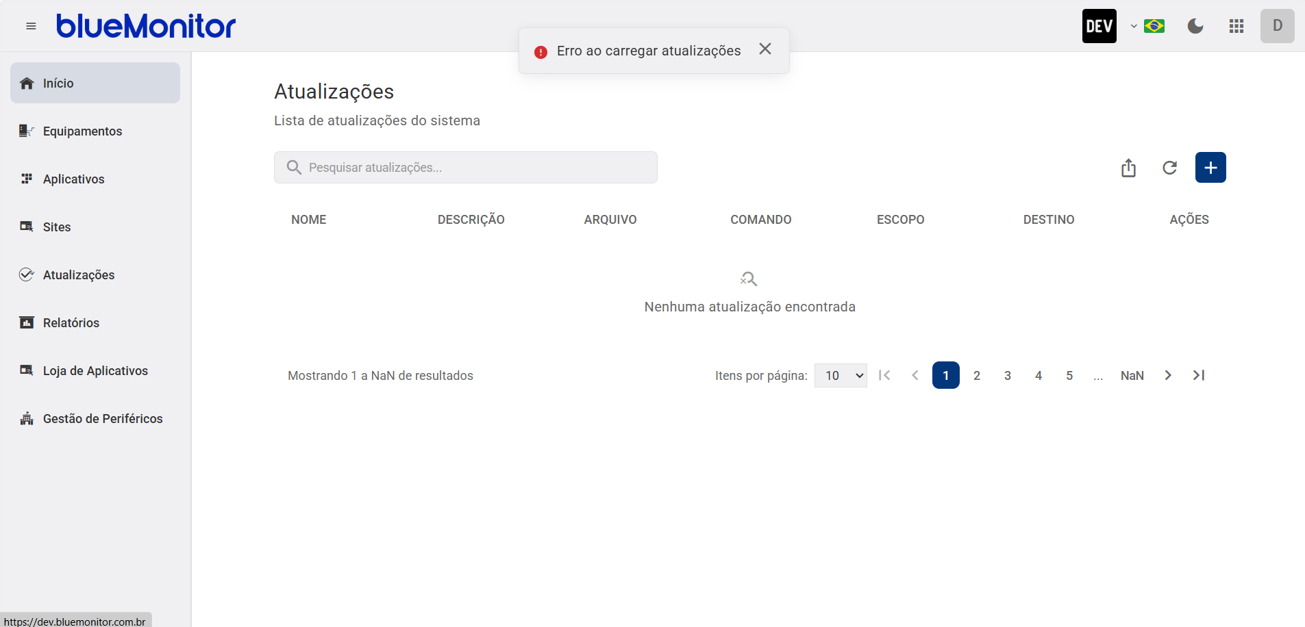Image resolution: width=1305 pixels, height=627 pixels.
Task: Open the user avatar D menu
Action: pos(1277,26)
